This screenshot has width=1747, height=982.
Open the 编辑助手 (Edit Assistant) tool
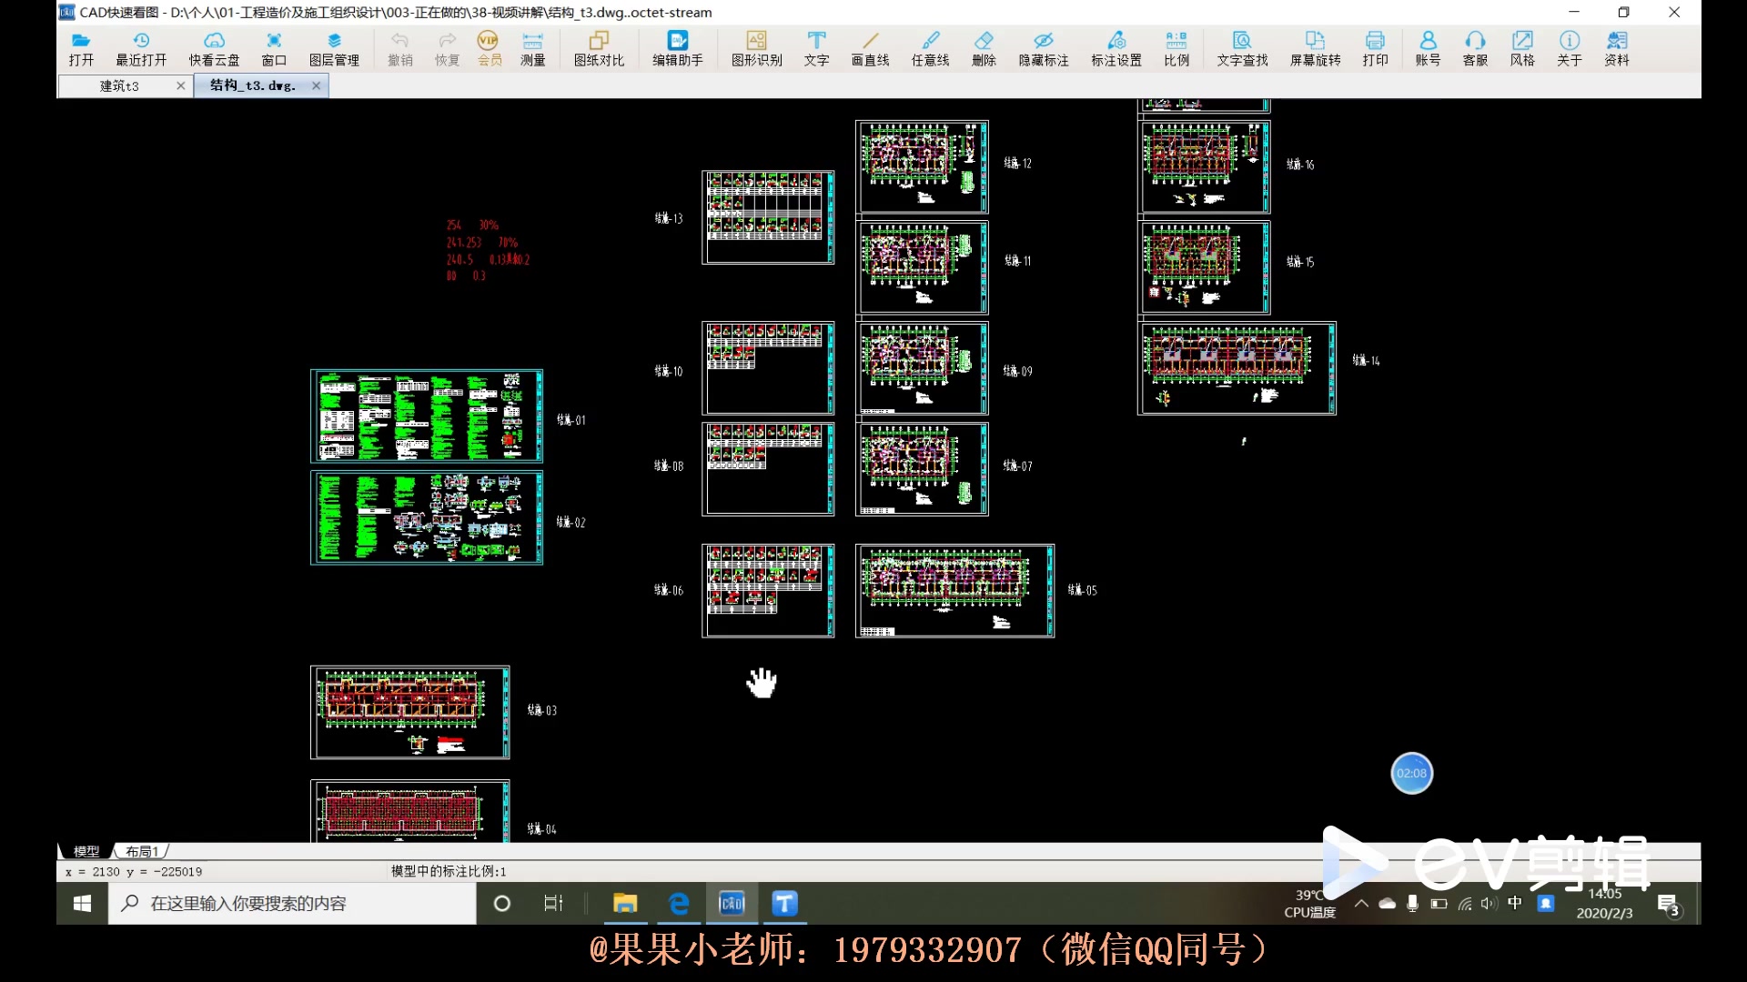677,48
